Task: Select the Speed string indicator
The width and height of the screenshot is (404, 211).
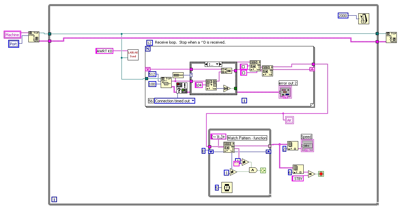Action: pyautogui.click(x=307, y=146)
